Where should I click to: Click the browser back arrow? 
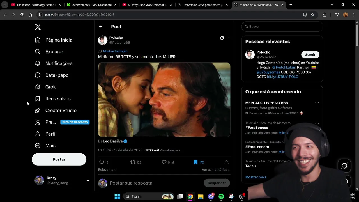tap(5, 15)
